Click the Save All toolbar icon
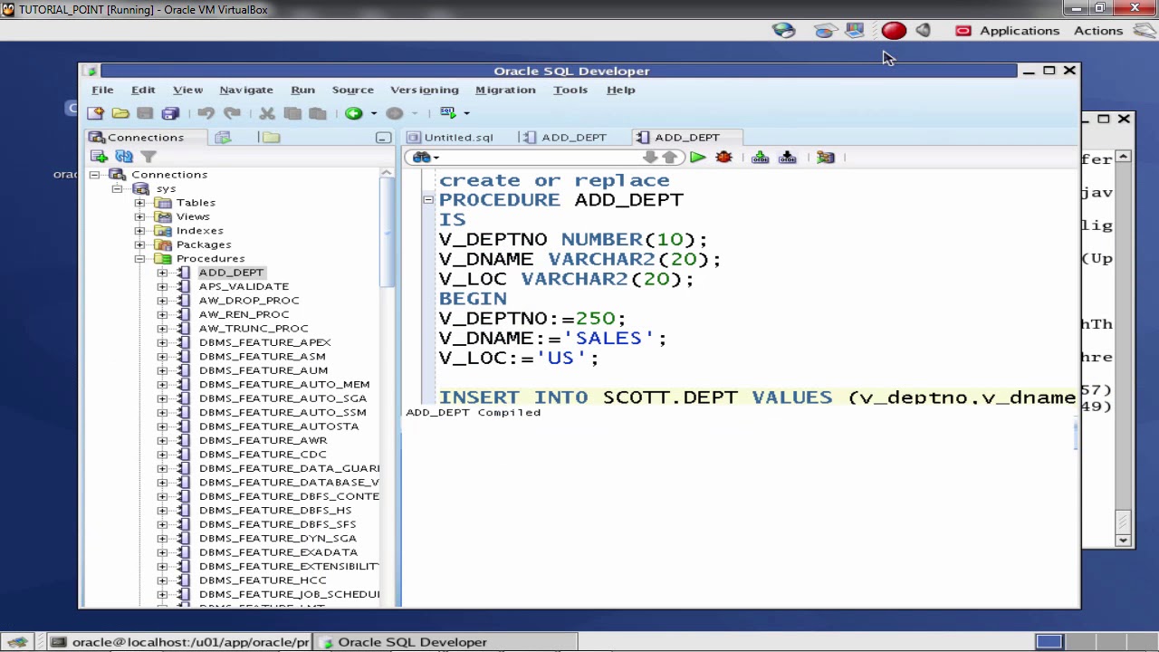Viewport: 1159px width, 652px height. coord(170,113)
